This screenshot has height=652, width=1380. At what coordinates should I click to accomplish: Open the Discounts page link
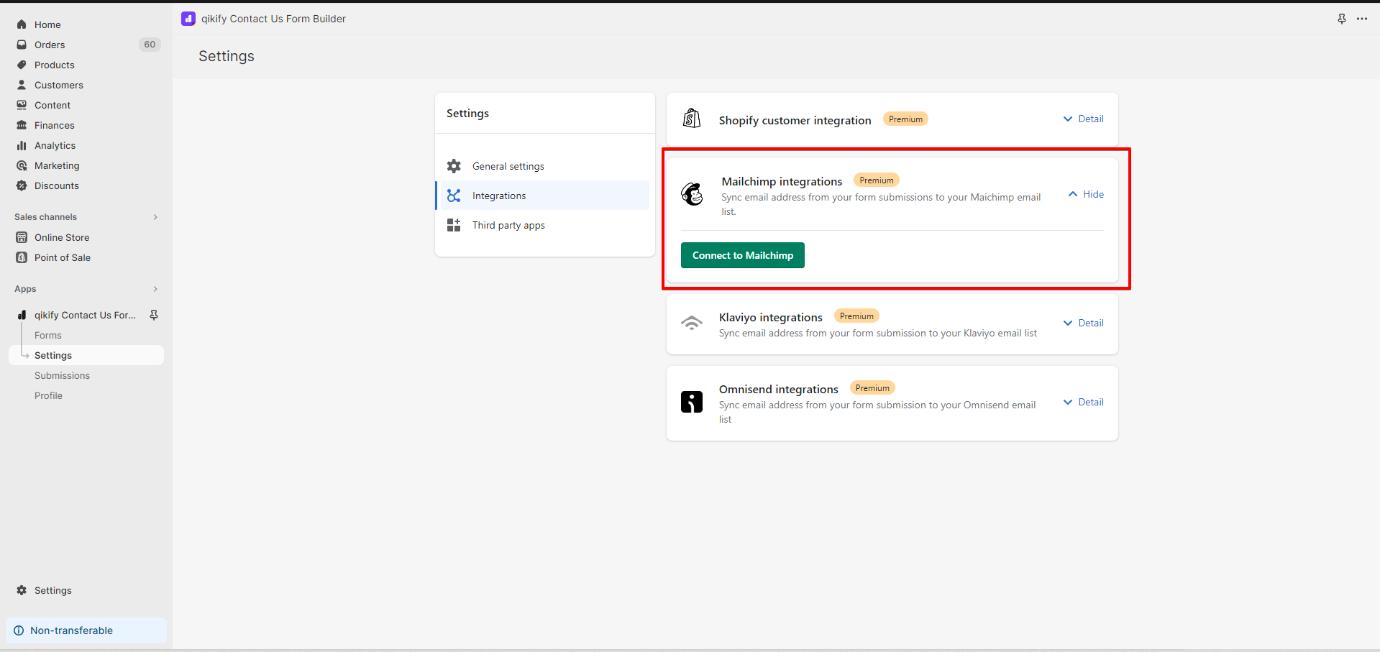click(x=57, y=185)
